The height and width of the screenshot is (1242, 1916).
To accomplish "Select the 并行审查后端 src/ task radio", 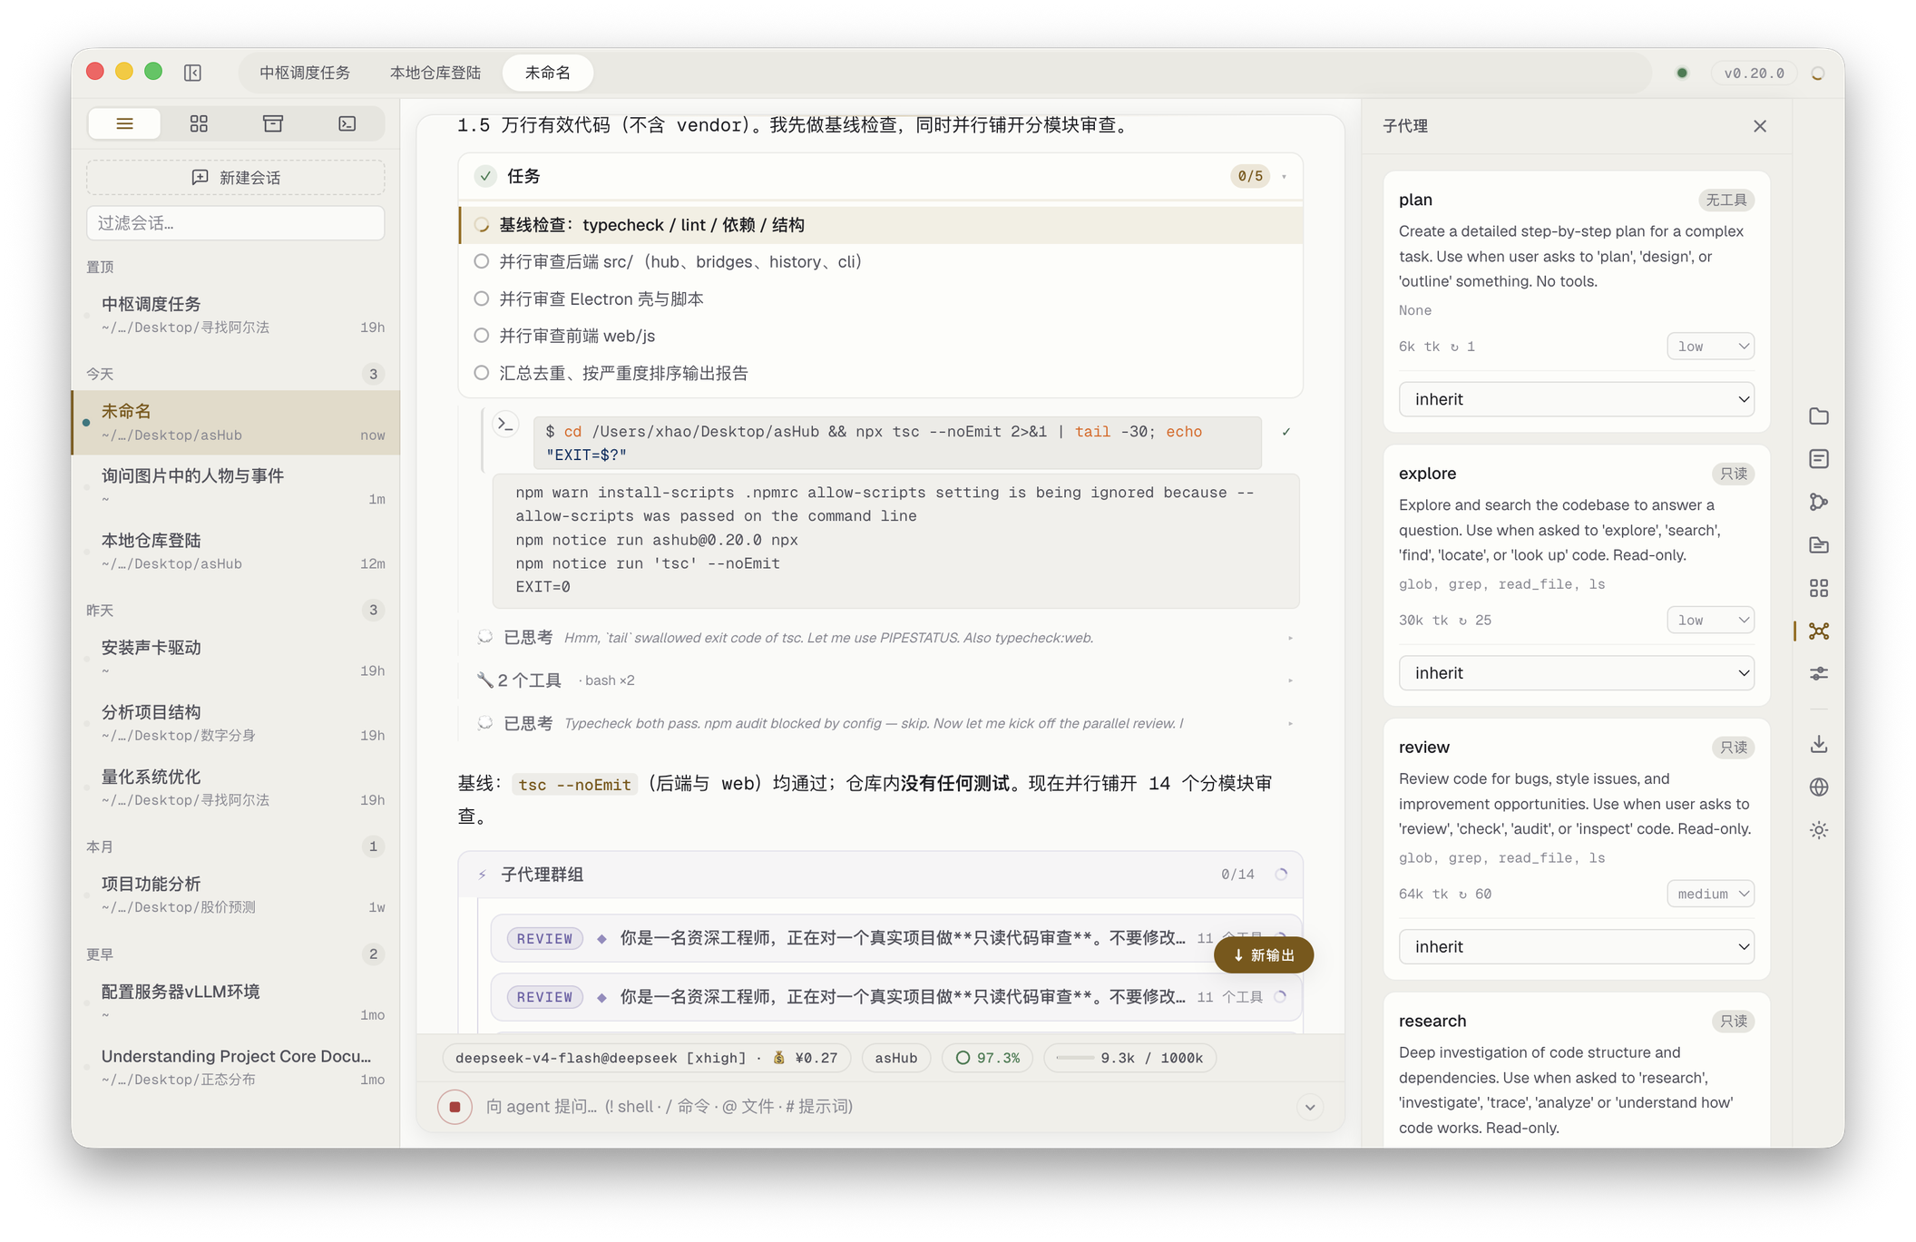I will [x=482, y=261].
